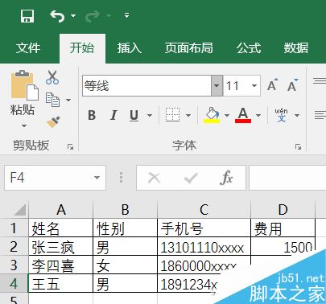Select column A header
326x304 pixels.
point(61,209)
